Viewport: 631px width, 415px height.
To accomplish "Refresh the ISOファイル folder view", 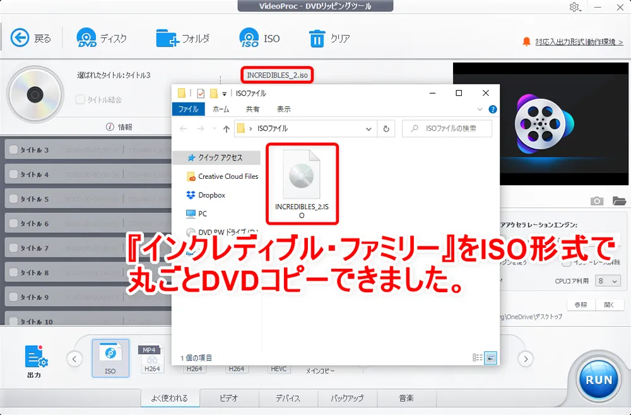I will pyautogui.click(x=386, y=128).
